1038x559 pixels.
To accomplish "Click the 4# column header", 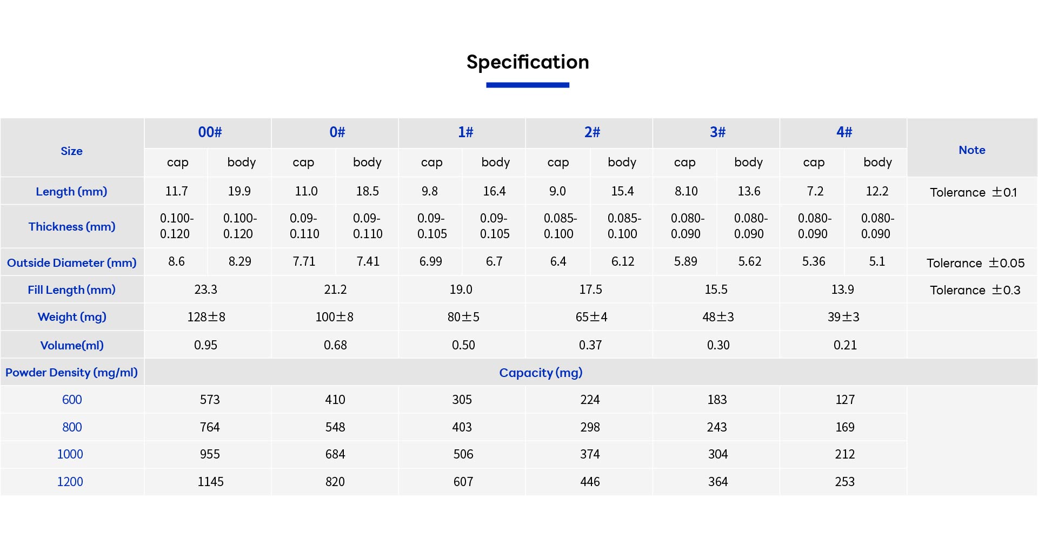I will [x=844, y=132].
